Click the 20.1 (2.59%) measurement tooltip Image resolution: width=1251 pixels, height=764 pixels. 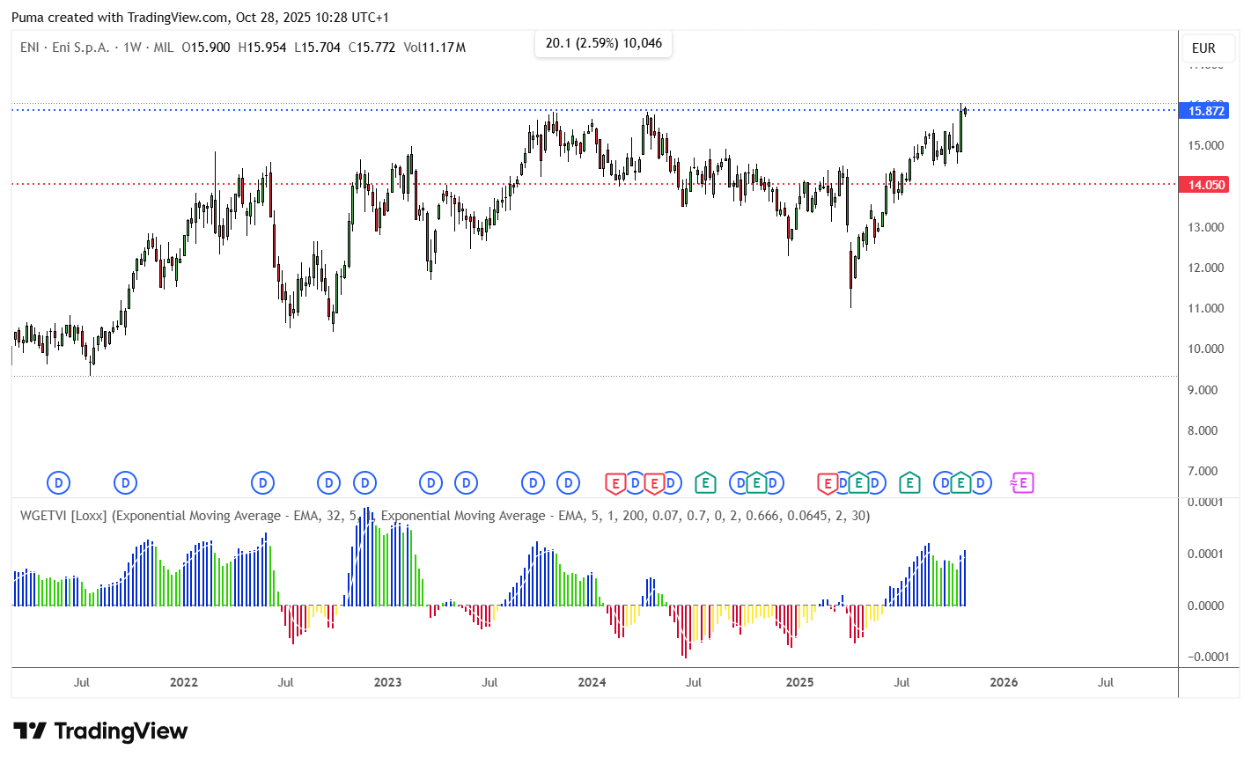pyautogui.click(x=604, y=43)
